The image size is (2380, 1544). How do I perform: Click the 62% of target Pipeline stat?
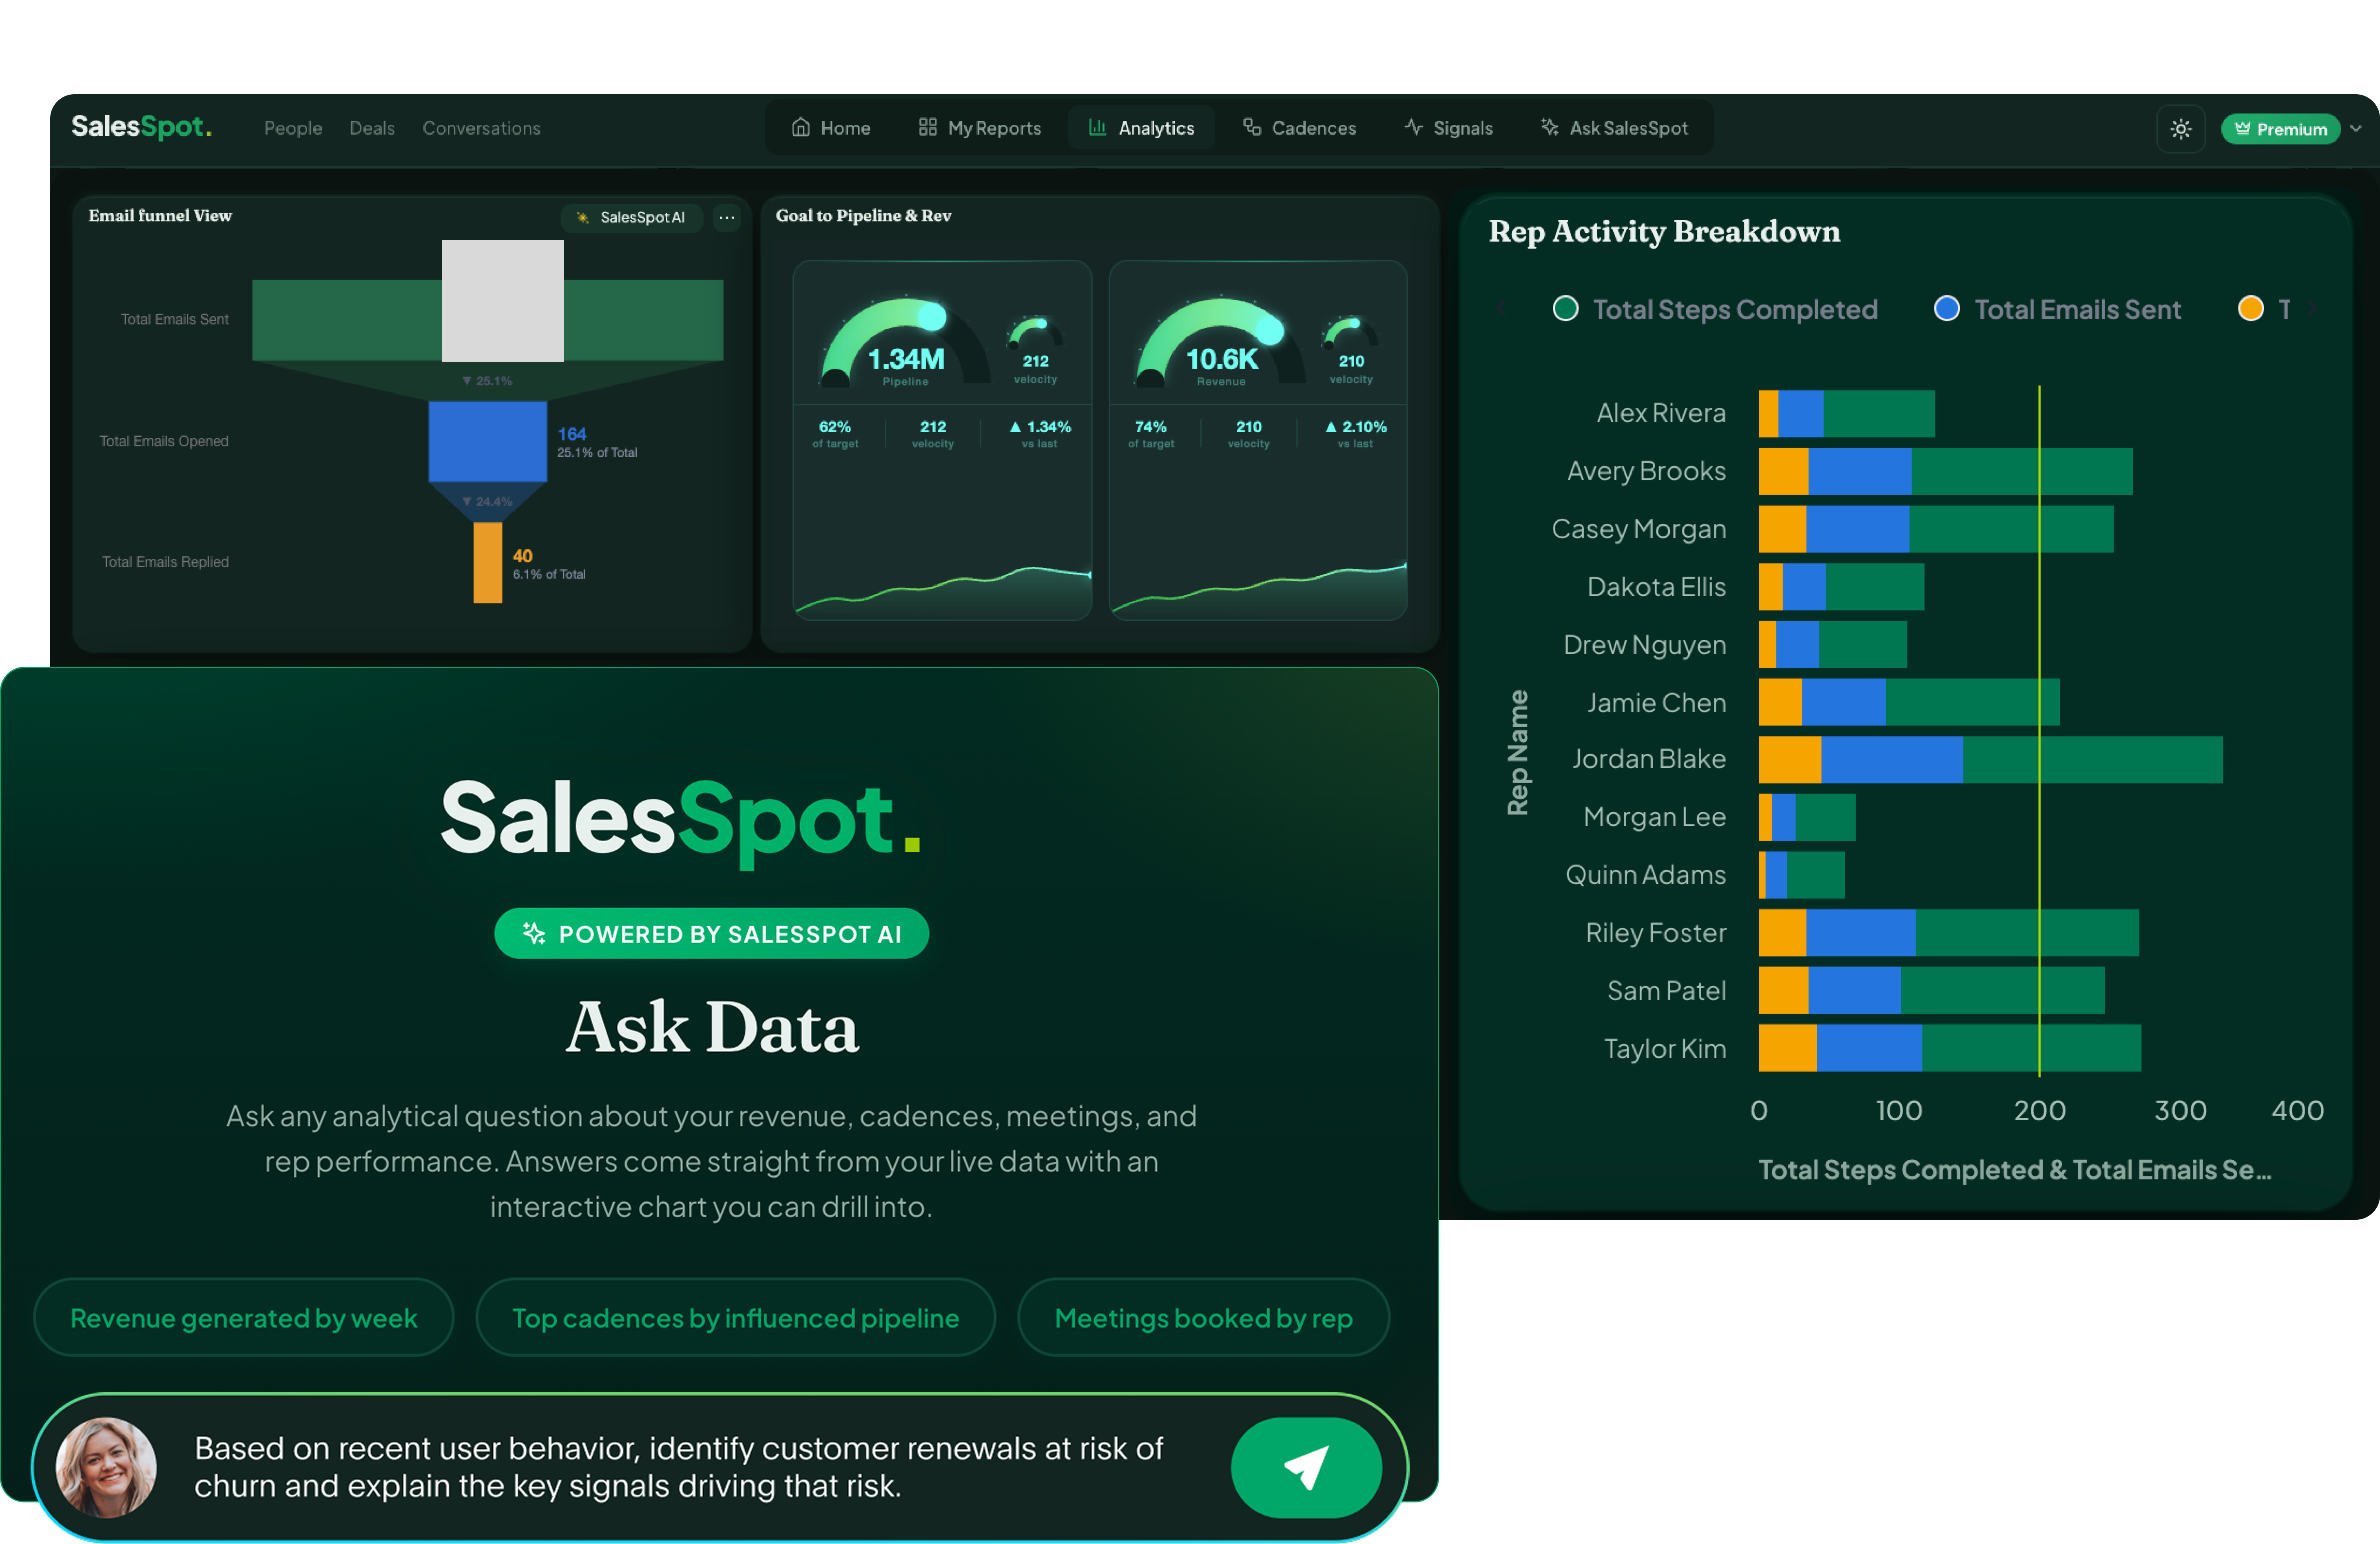tap(835, 434)
